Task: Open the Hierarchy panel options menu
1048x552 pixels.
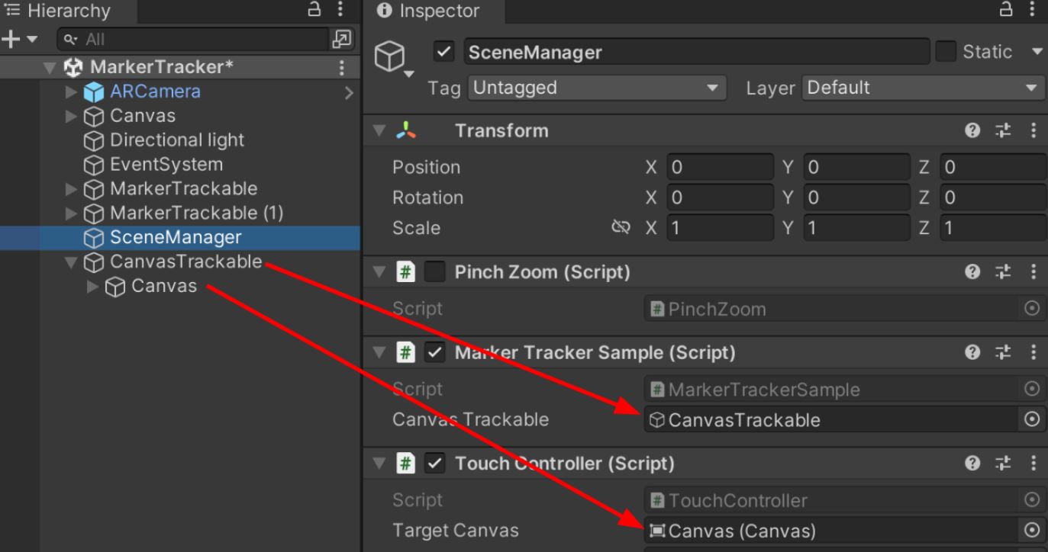Action: coord(340,10)
